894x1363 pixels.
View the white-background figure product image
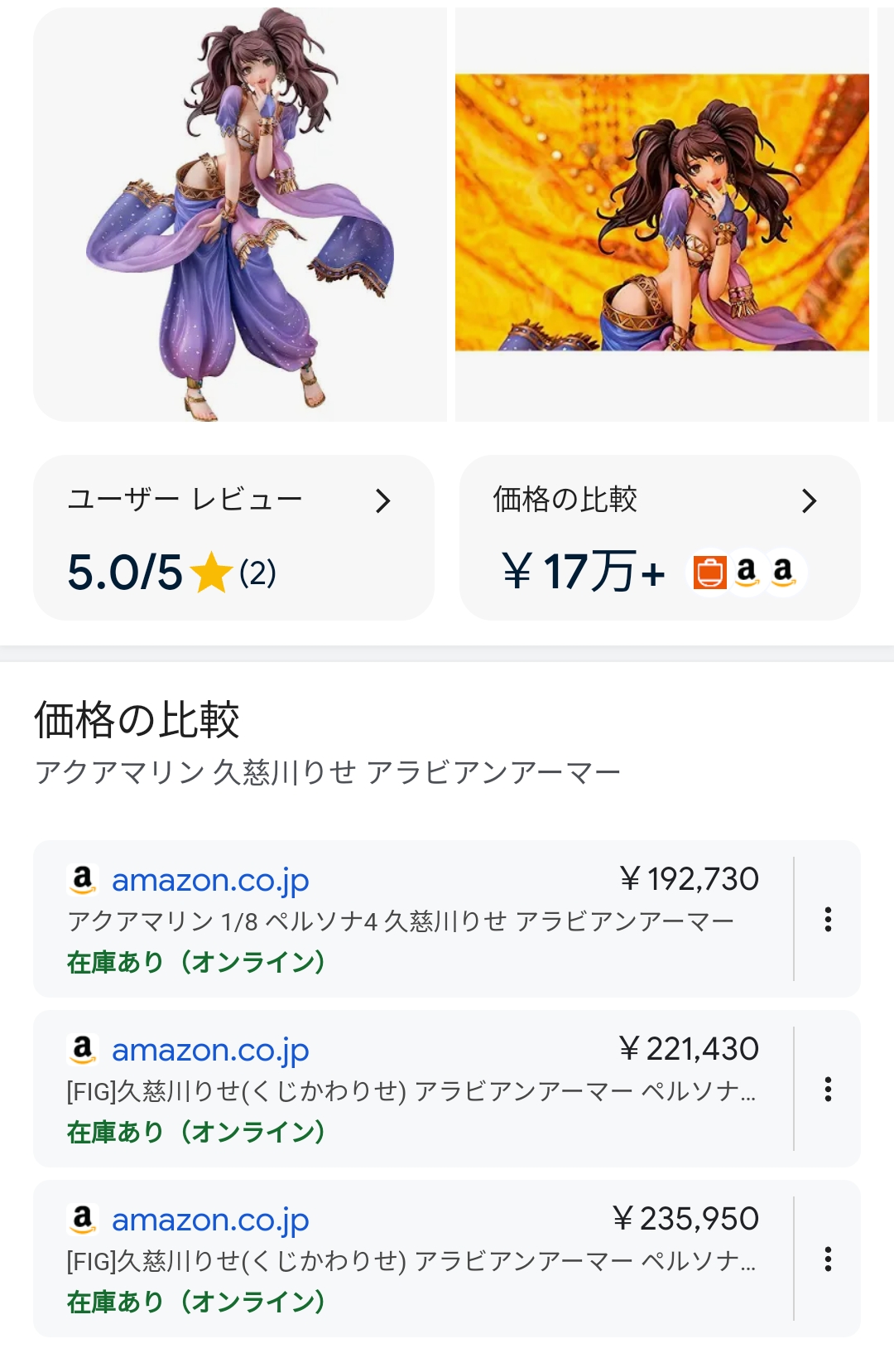[240, 214]
